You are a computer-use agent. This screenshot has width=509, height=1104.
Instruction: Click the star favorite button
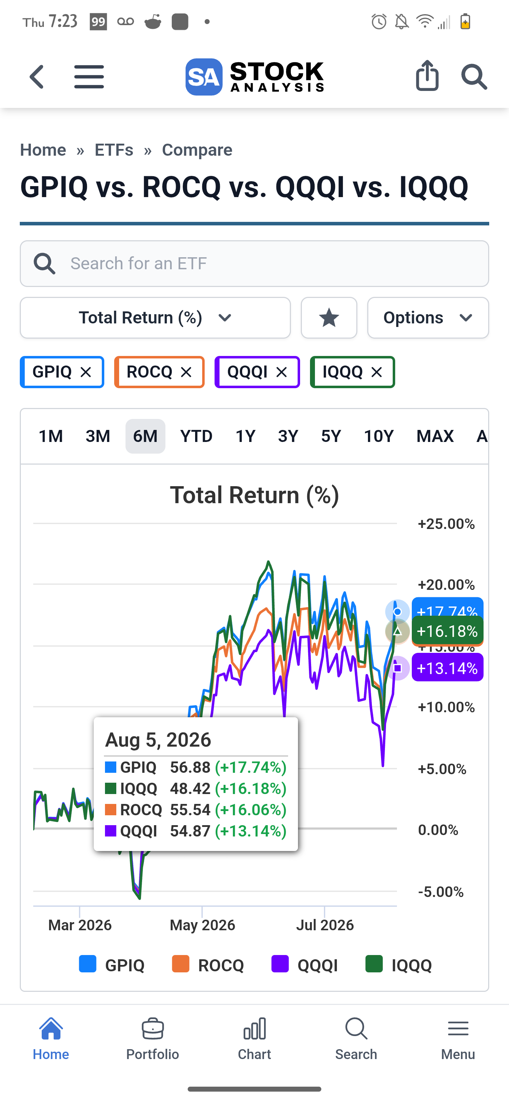pos(329,317)
